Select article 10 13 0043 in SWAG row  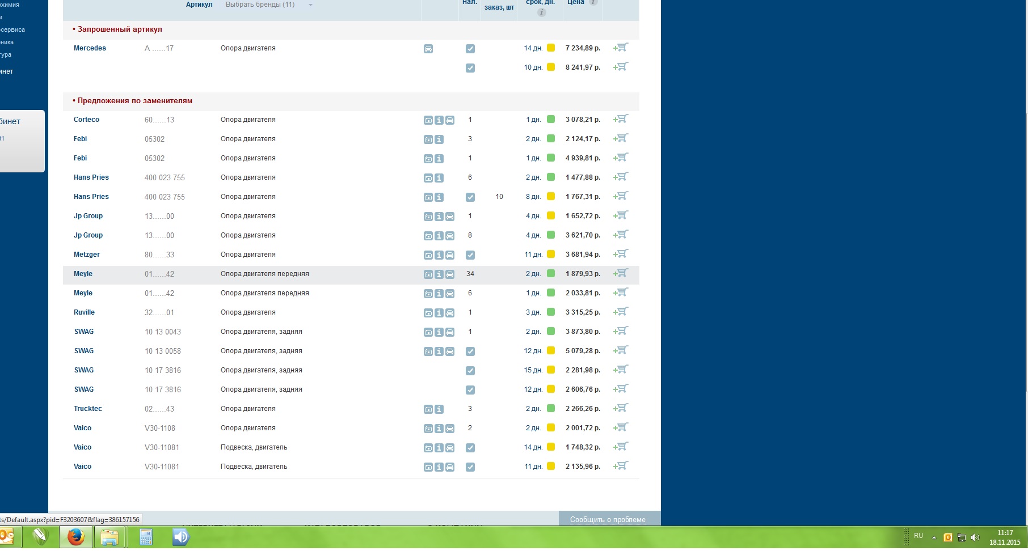[x=163, y=332]
